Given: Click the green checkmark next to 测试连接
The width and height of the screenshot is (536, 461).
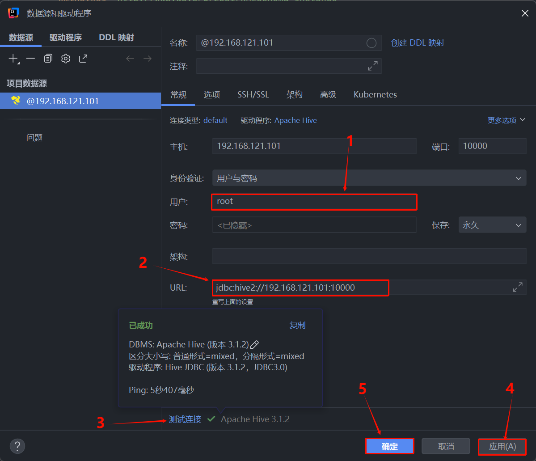Looking at the screenshot, I should 211,419.
